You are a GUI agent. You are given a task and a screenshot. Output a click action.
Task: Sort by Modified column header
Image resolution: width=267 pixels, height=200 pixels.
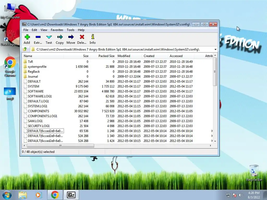click(x=129, y=56)
